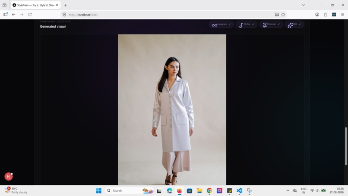Go back to previous page
This screenshot has width=348, height=196.
tap(13, 14)
